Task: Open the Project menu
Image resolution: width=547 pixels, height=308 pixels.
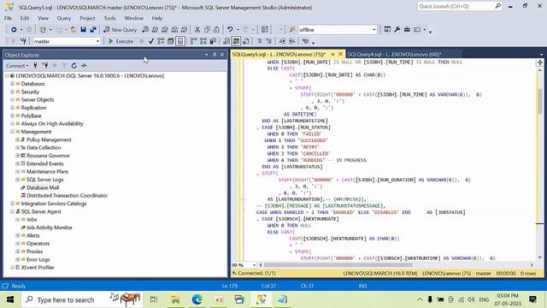Action: point(87,18)
